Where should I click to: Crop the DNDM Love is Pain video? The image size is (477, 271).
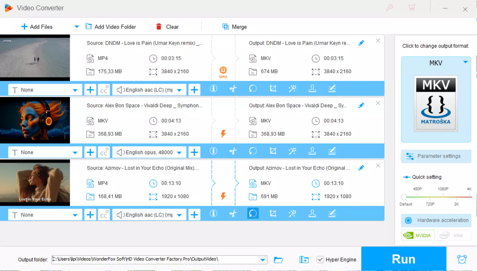click(273, 89)
